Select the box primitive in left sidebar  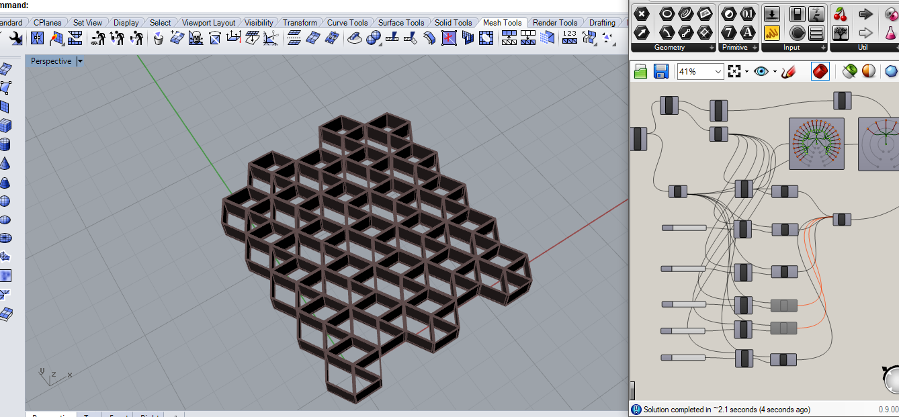pos(5,125)
